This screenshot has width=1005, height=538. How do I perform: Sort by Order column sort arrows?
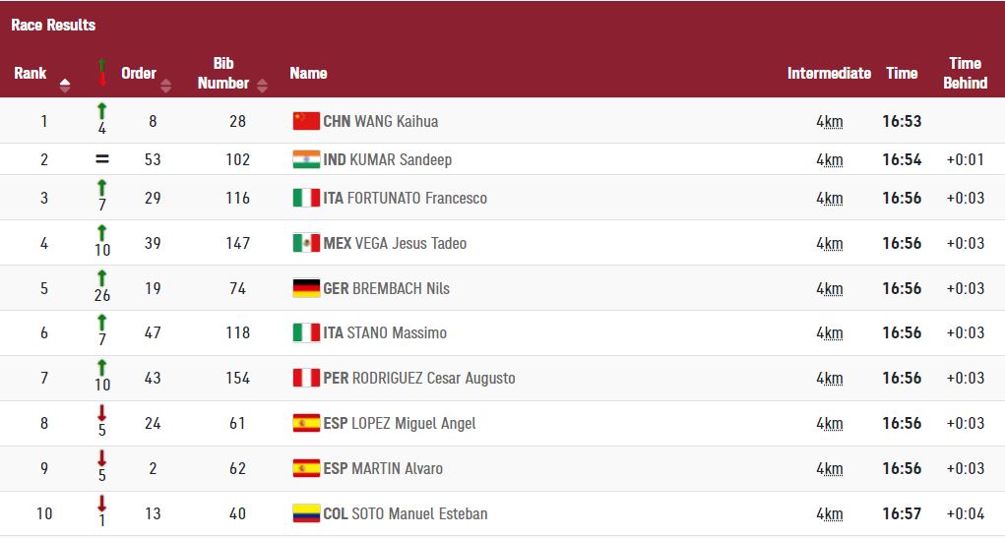pos(165,85)
